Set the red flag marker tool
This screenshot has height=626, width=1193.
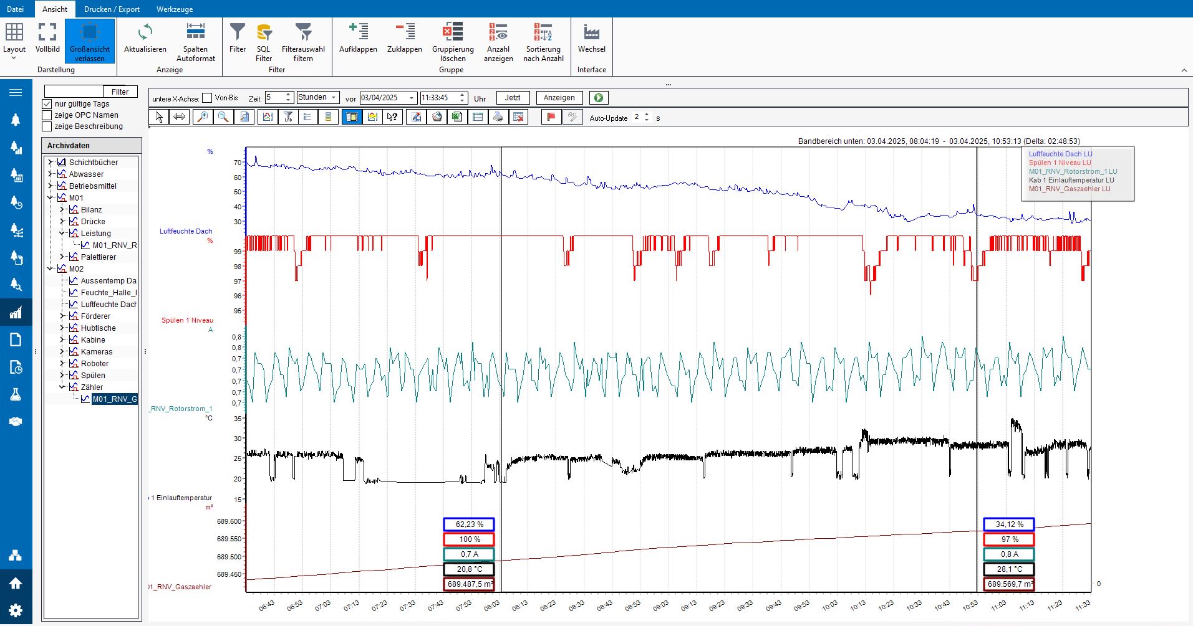[x=551, y=116]
